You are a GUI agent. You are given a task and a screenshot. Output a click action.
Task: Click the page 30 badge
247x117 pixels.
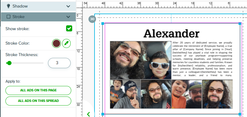point(92,19)
